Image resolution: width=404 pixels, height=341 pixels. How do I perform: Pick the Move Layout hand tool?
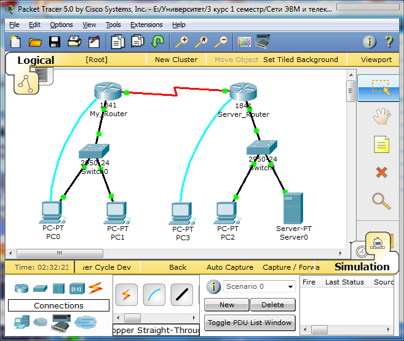[x=382, y=117]
